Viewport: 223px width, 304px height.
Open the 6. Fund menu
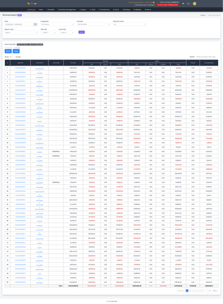click(116, 10)
